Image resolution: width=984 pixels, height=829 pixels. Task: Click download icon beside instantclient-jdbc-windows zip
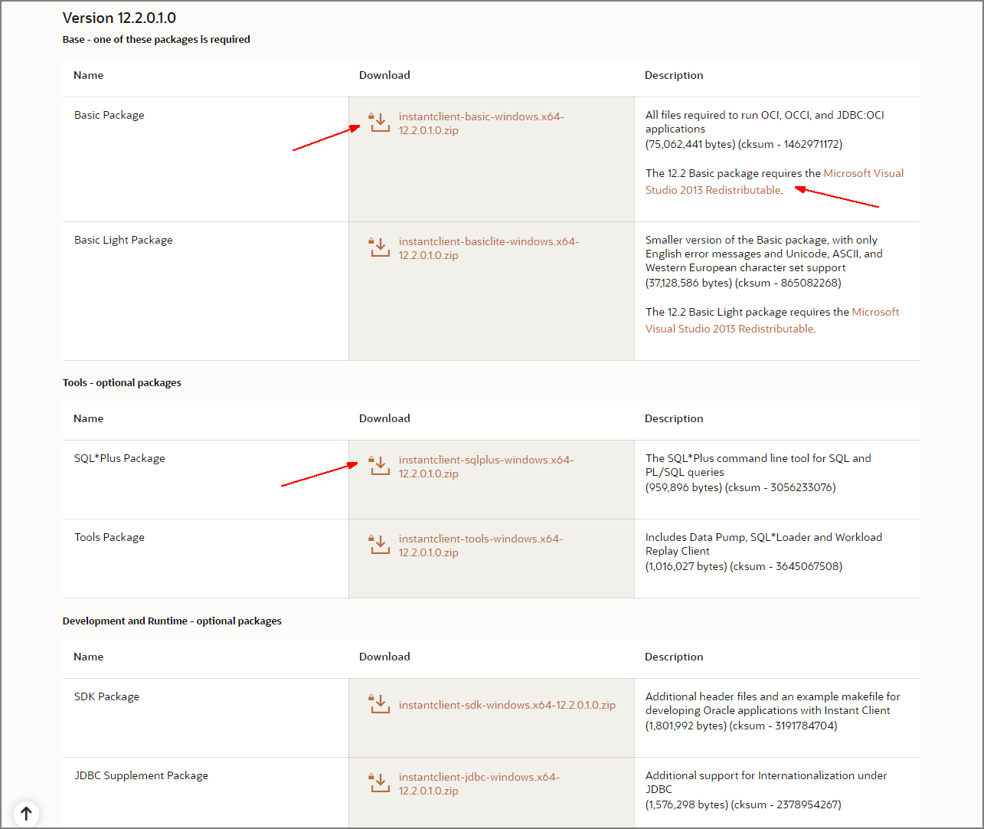coord(380,783)
